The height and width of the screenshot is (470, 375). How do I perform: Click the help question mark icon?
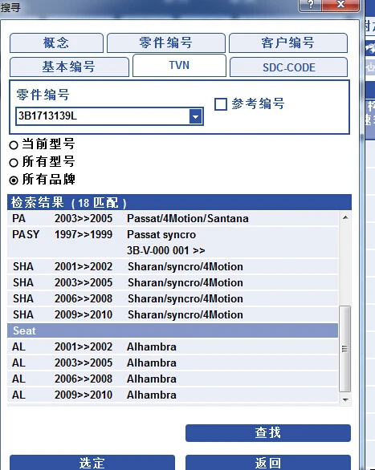point(311,4)
